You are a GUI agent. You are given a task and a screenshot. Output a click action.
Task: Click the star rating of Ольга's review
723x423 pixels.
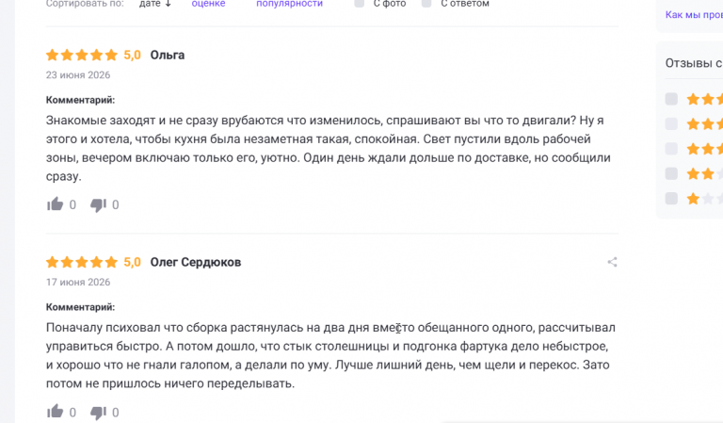tap(82, 56)
